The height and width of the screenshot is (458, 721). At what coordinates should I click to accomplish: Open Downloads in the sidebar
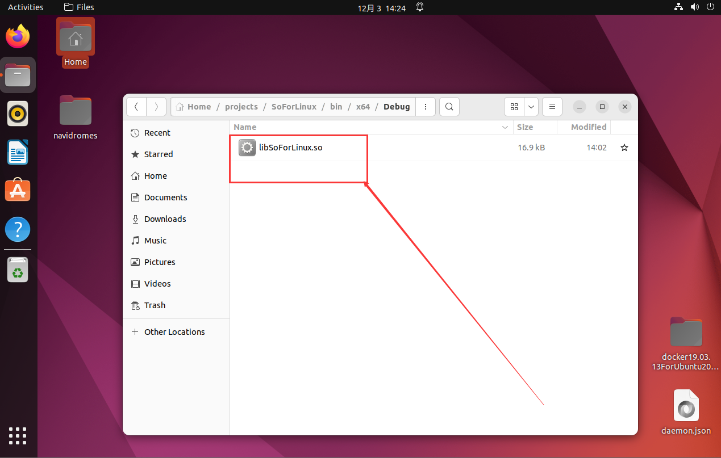coord(176,219)
